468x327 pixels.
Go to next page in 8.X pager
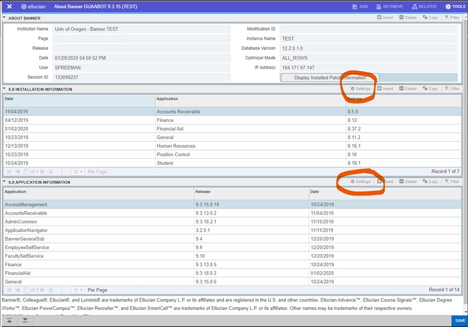[x=43, y=172]
